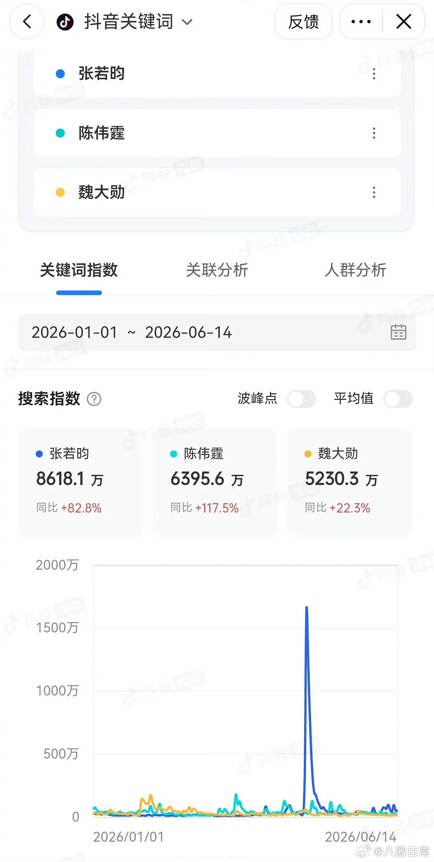Toggle the 波峰点 switch
The width and height of the screenshot is (434, 862).
(x=301, y=399)
